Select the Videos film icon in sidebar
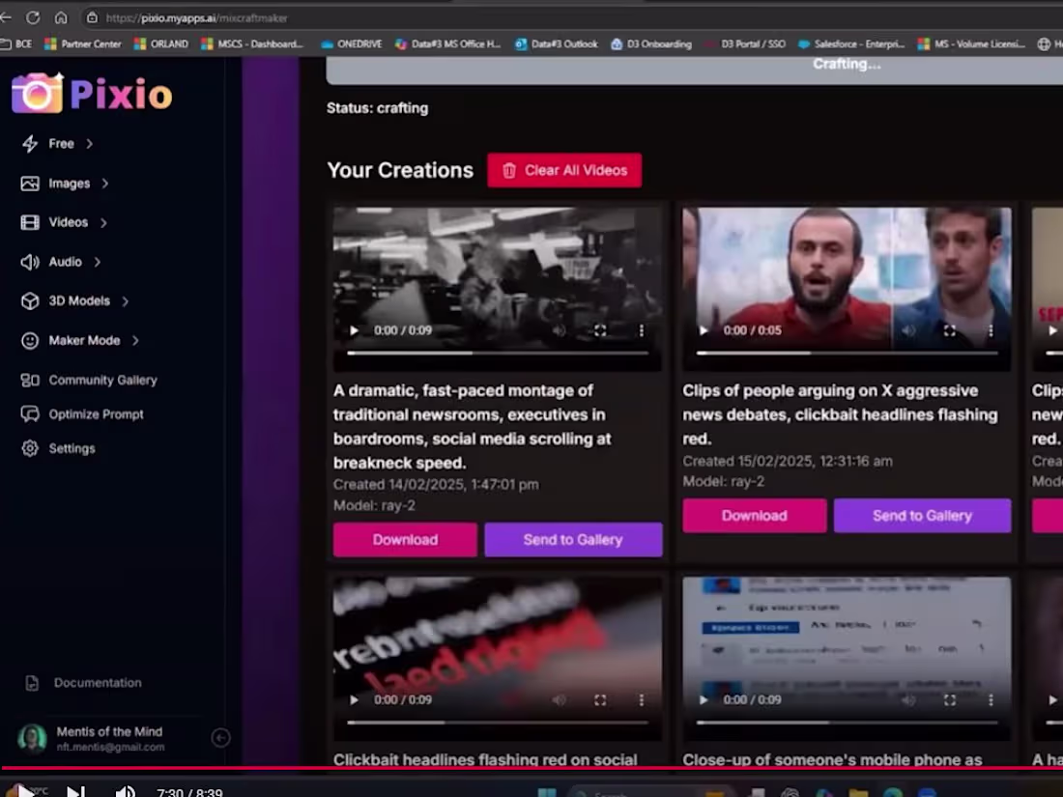 (30, 222)
